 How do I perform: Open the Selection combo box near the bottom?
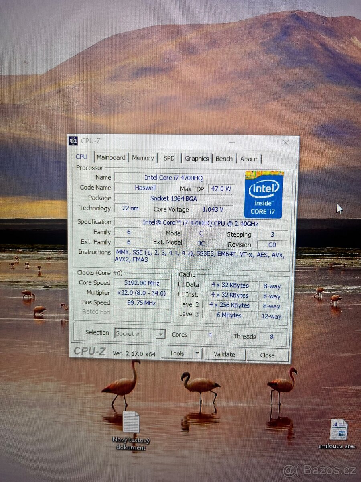coord(140,334)
